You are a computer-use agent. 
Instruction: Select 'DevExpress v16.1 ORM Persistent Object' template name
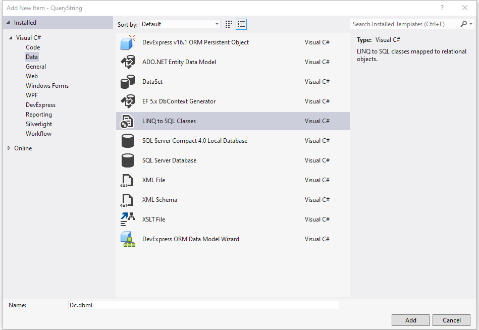[x=195, y=42]
